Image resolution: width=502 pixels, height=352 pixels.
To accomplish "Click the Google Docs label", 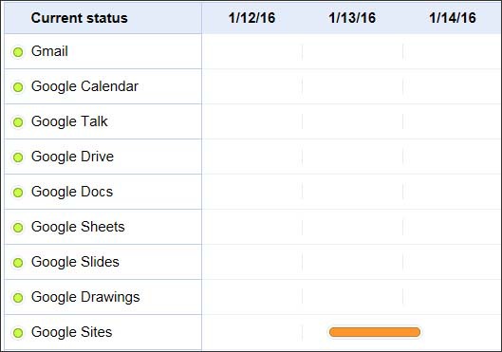I will click(72, 192).
